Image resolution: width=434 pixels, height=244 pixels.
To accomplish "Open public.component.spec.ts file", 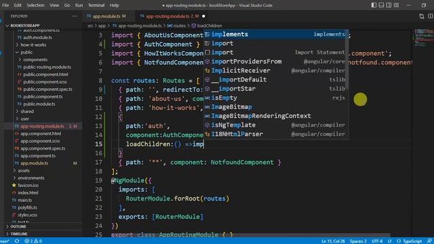I will tap(47, 89).
